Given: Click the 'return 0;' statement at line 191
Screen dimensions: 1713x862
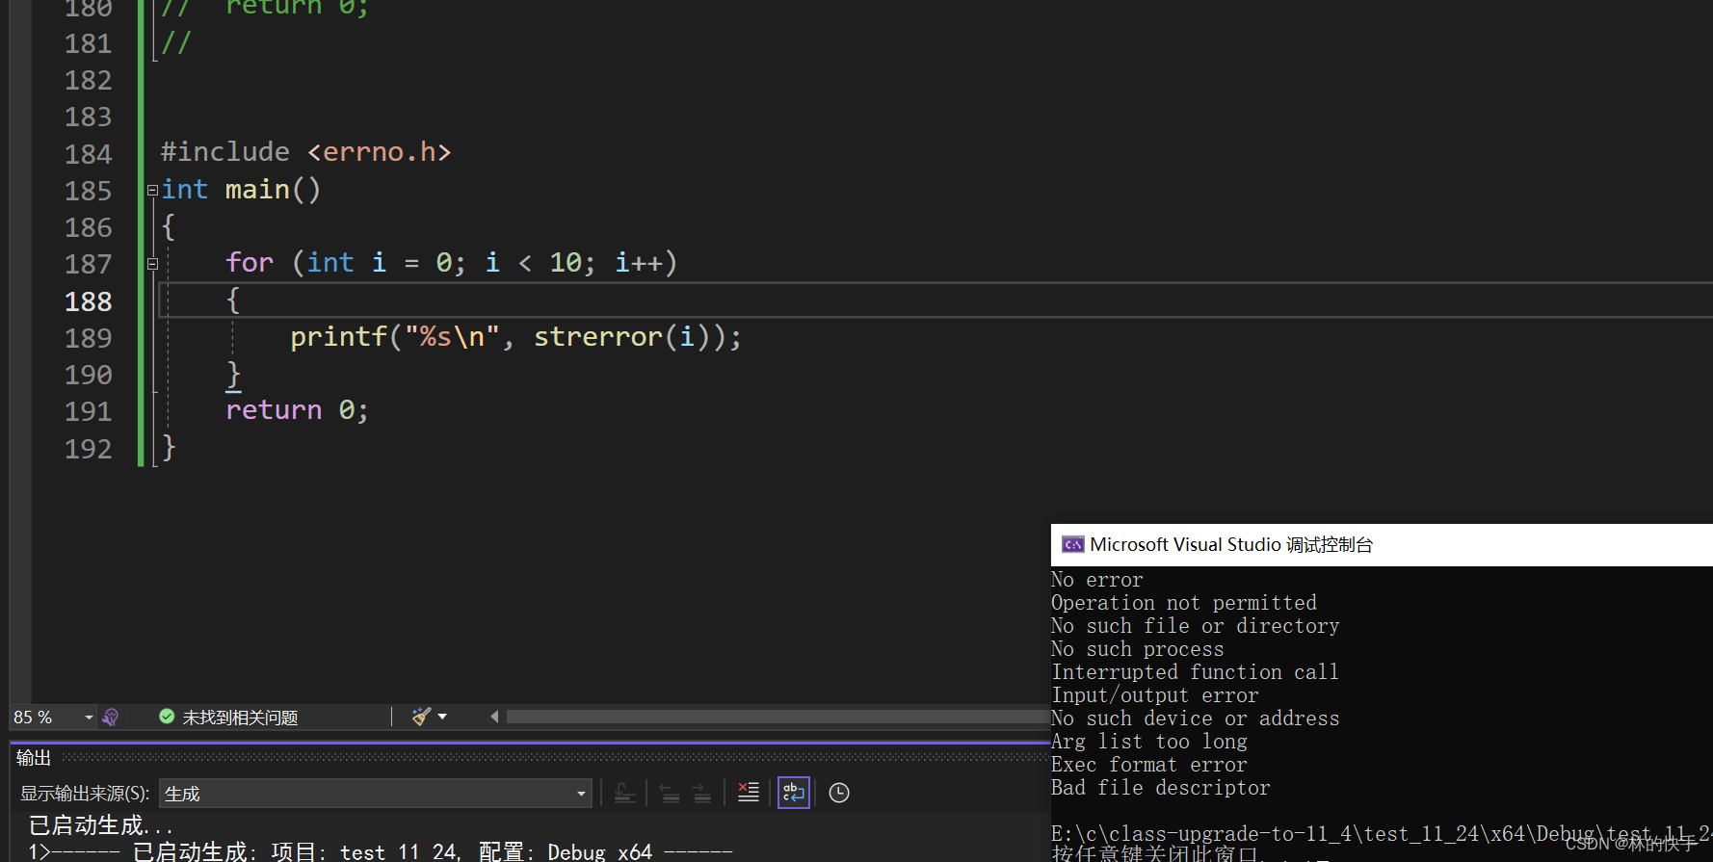Looking at the screenshot, I should pyautogui.click(x=297, y=410).
